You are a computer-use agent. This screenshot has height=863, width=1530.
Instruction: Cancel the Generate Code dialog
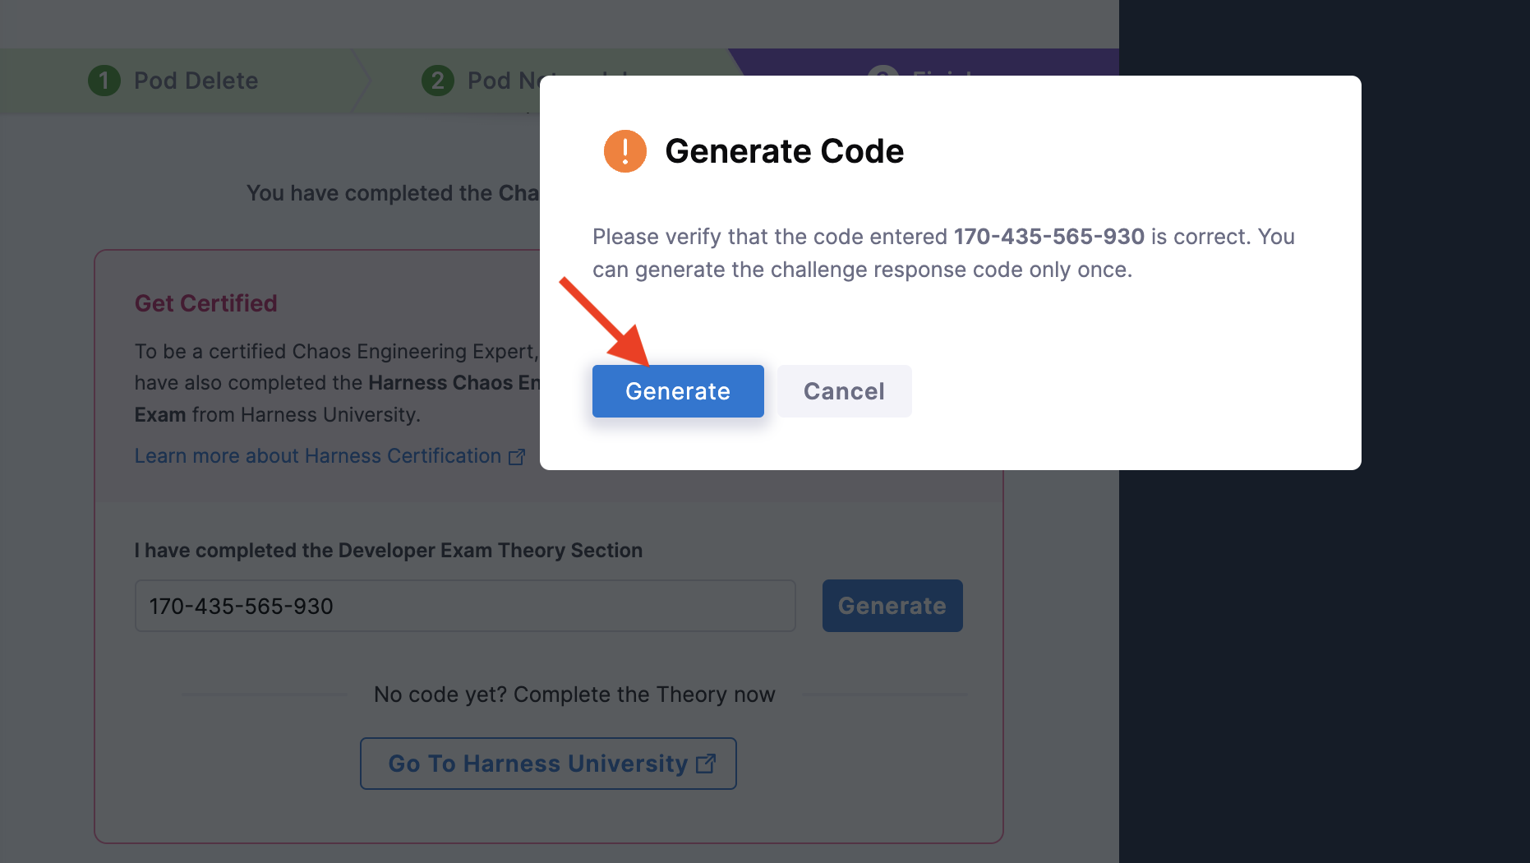pyautogui.click(x=844, y=391)
